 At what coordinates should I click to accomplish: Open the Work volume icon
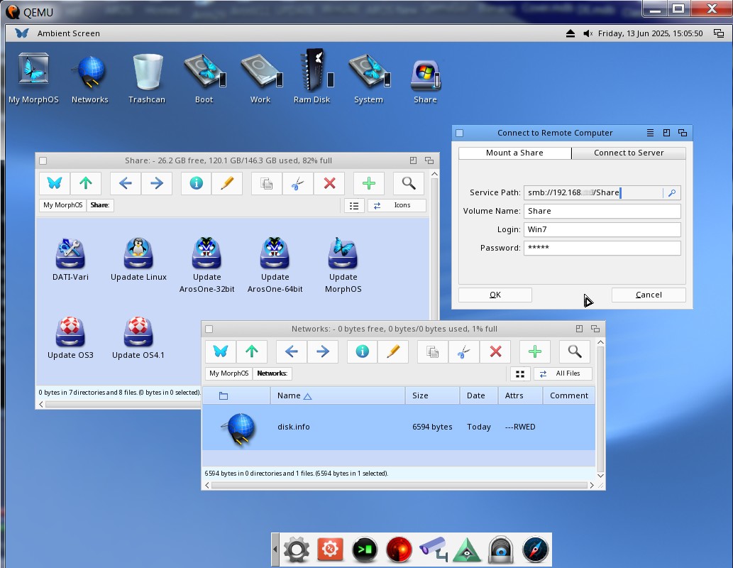[261, 77]
